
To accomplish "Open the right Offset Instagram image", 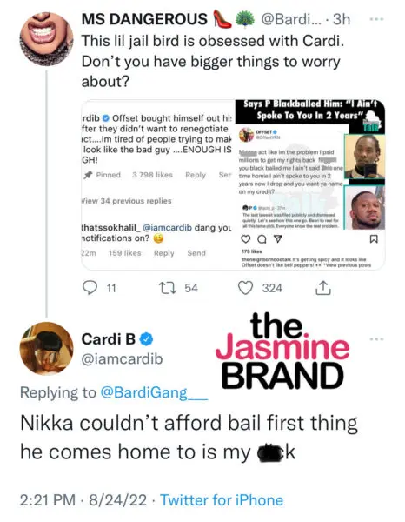I will pyautogui.click(x=310, y=184).
